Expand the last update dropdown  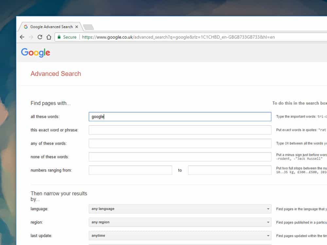[180, 236]
